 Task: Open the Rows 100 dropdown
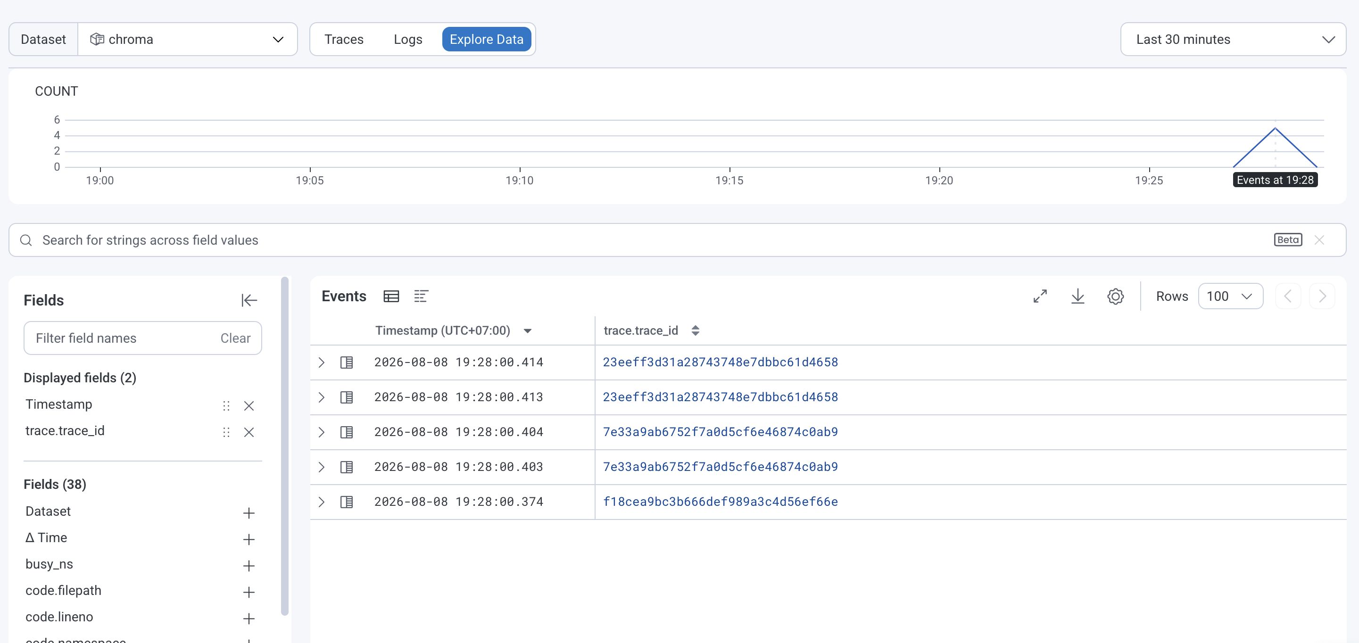[x=1230, y=297]
